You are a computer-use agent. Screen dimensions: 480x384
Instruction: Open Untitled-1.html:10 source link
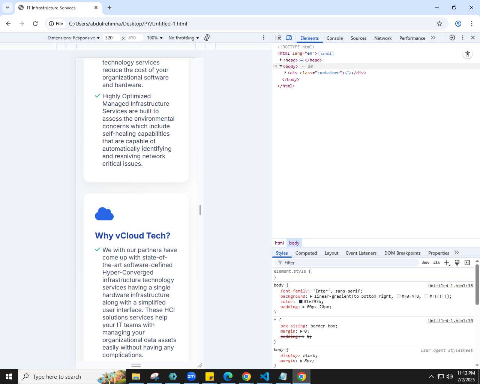(x=450, y=321)
